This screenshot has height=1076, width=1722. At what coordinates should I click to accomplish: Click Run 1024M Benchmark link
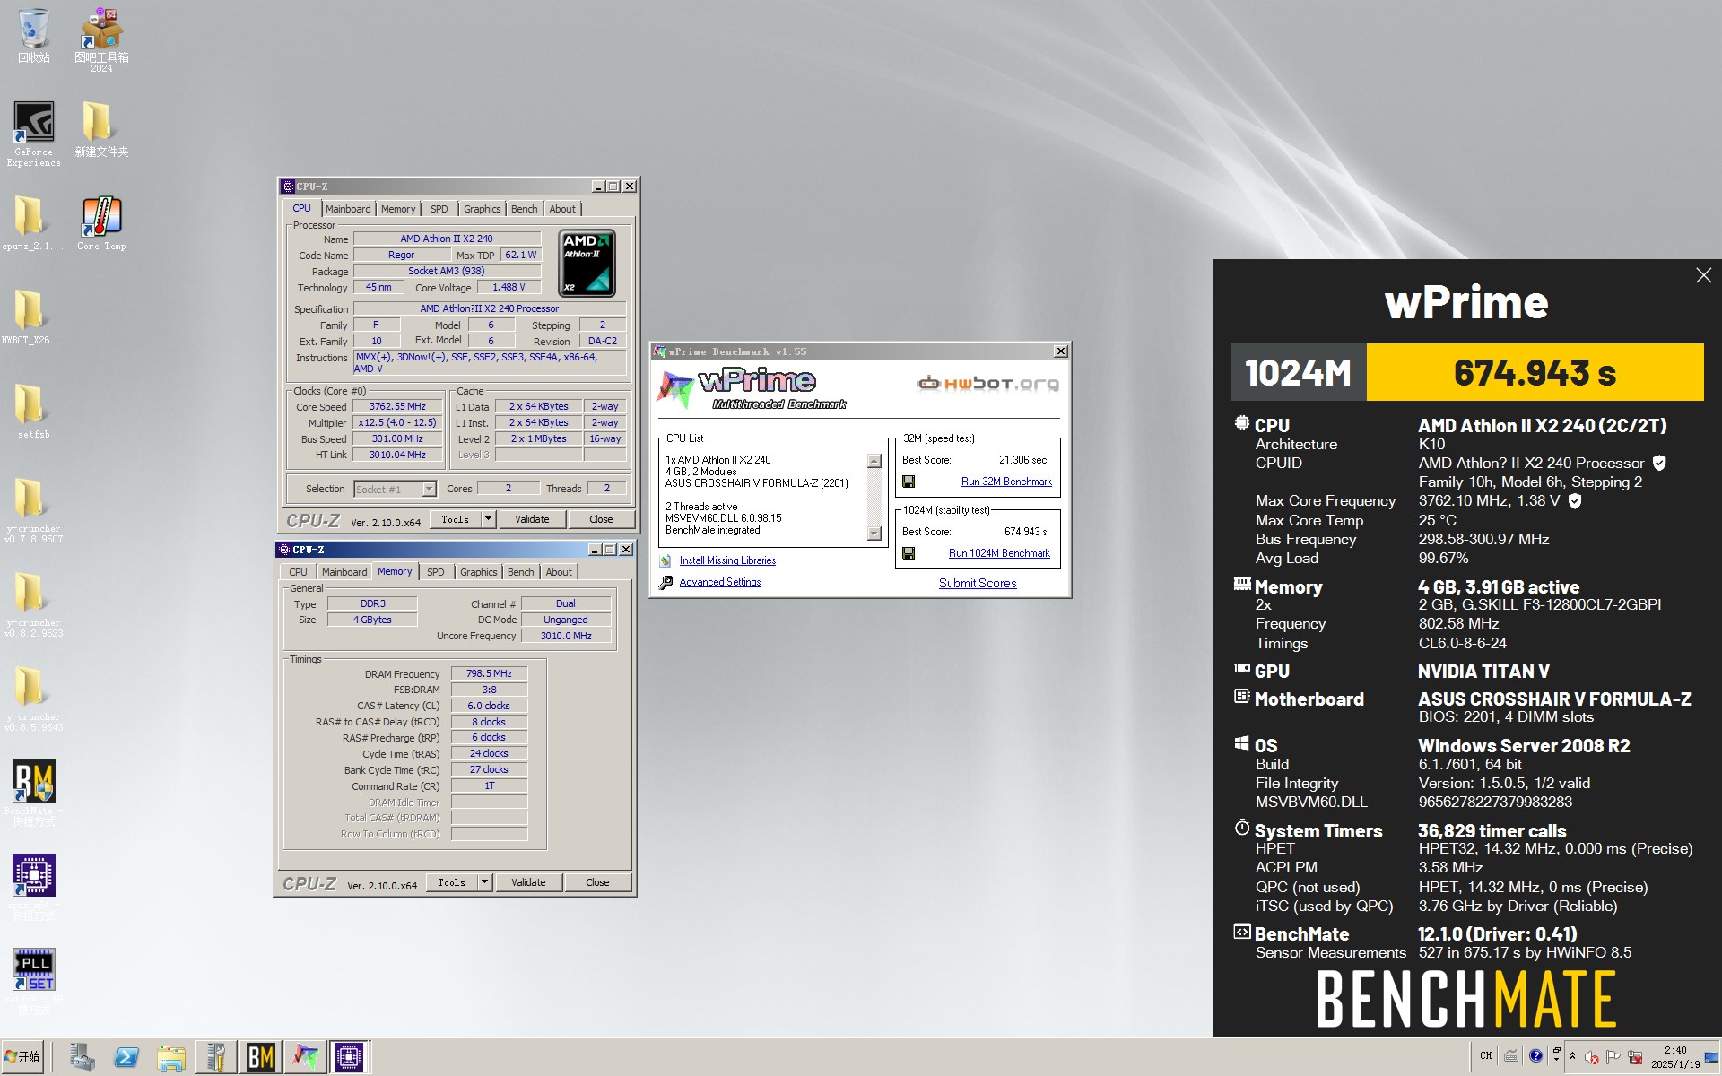point(999,553)
